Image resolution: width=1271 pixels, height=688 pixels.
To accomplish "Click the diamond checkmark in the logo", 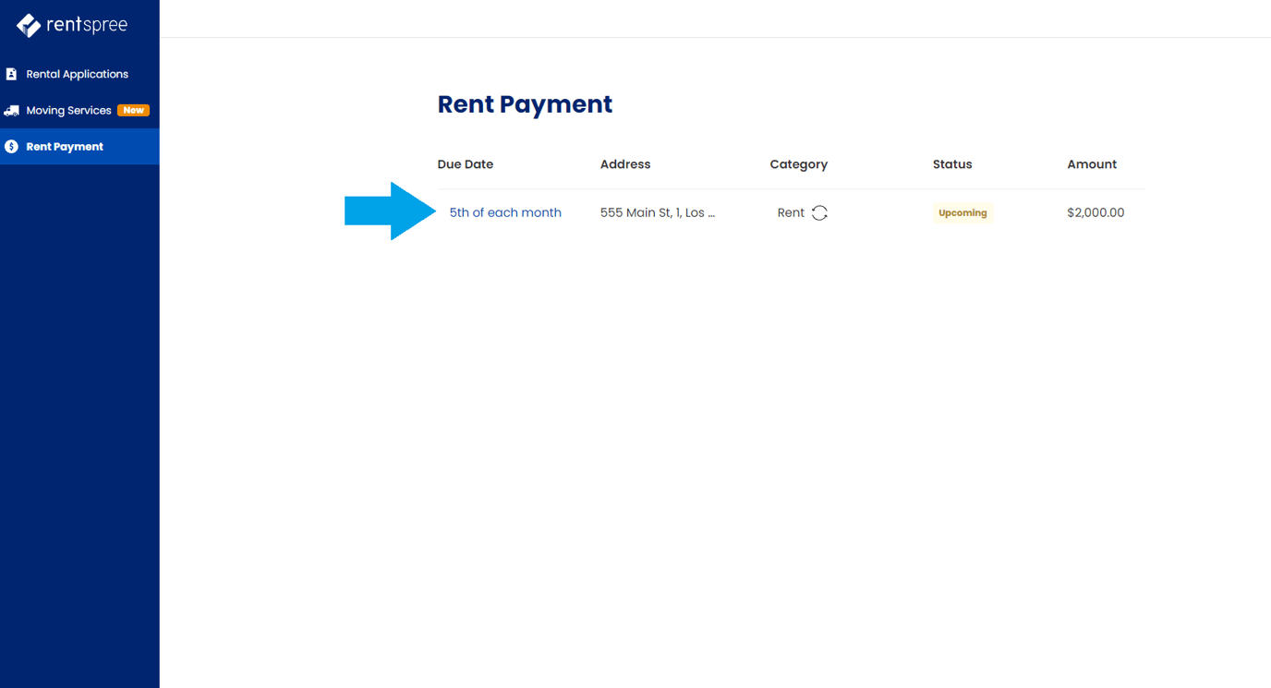I will (27, 23).
